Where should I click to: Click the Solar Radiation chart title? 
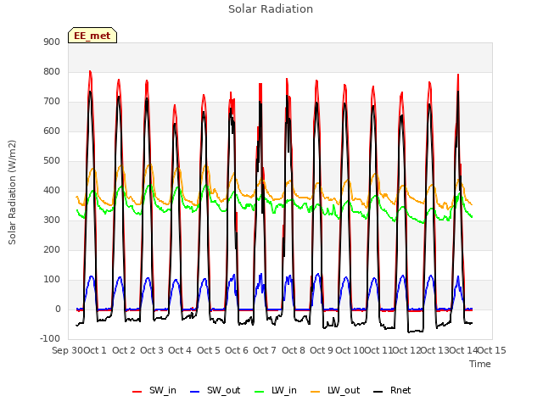tap(271, 9)
